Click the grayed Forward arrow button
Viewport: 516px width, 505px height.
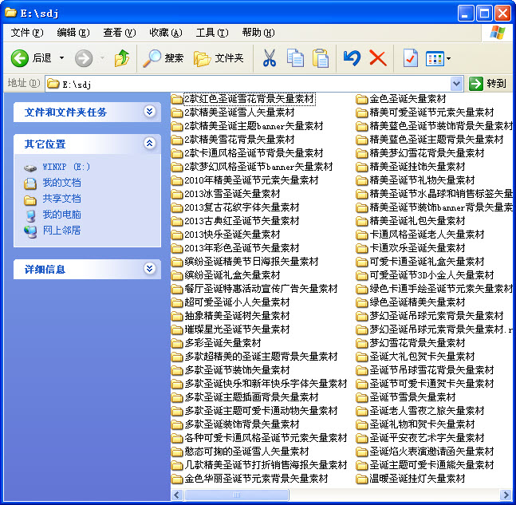pos(84,58)
